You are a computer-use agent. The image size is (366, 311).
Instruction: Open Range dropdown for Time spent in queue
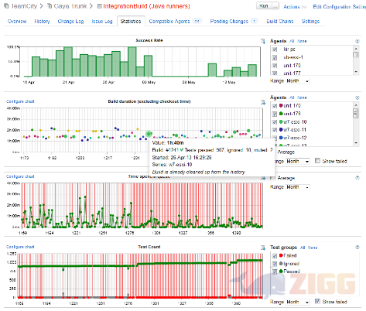coord(298,187)
